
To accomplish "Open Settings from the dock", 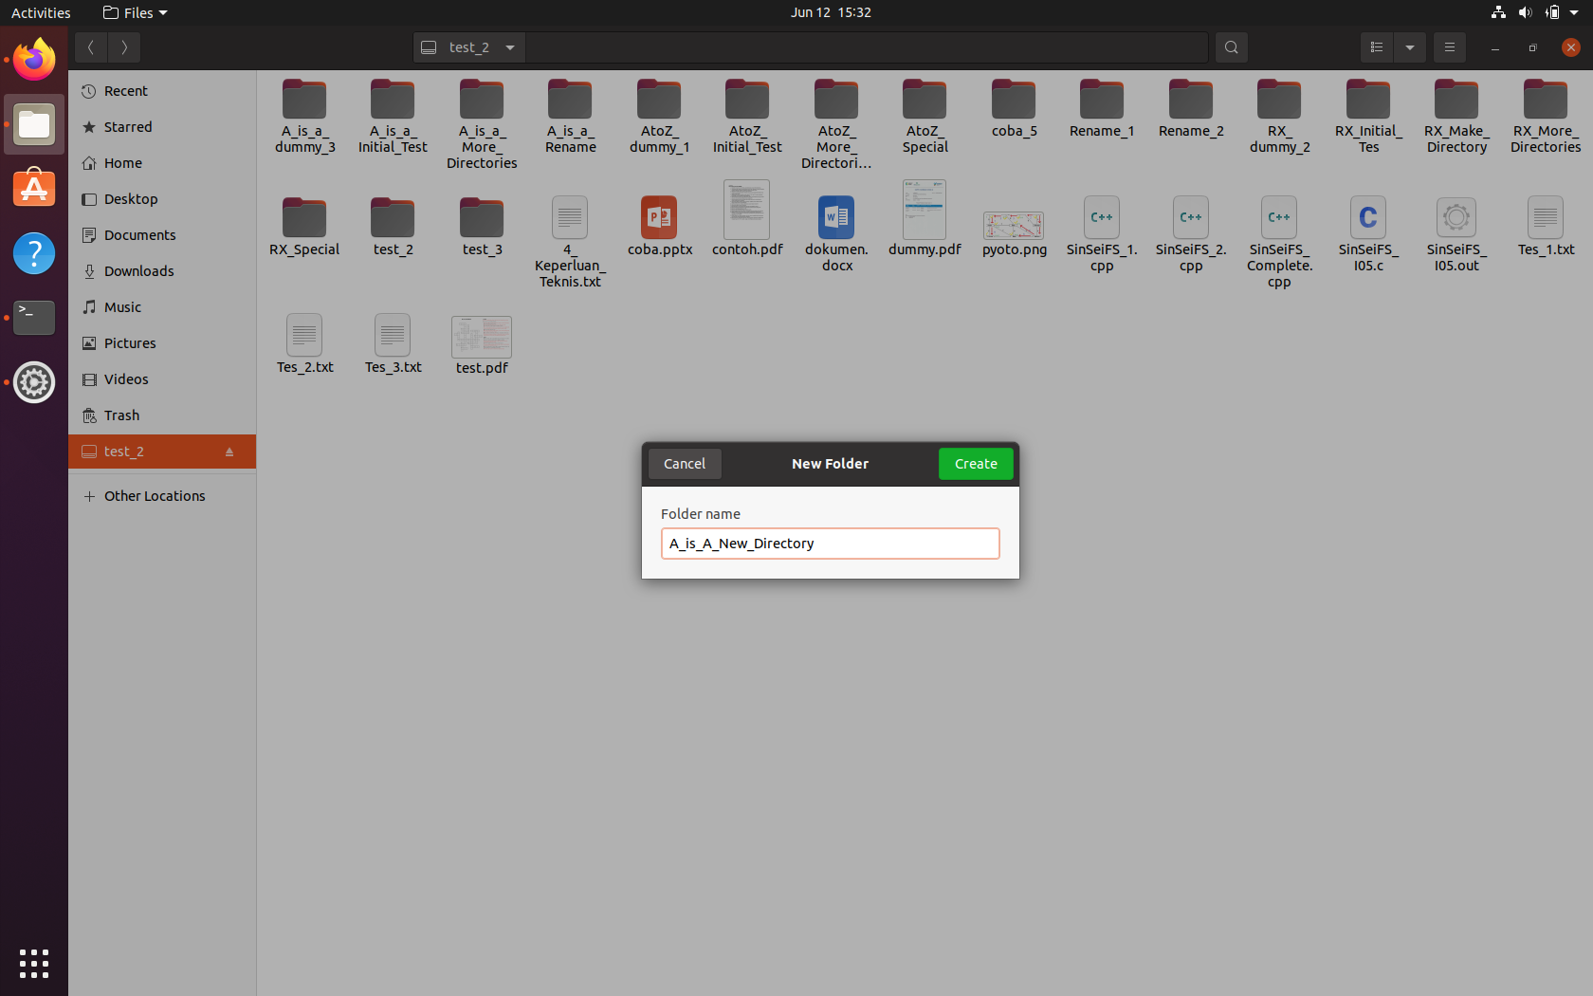I will click(x=33, y=383).
